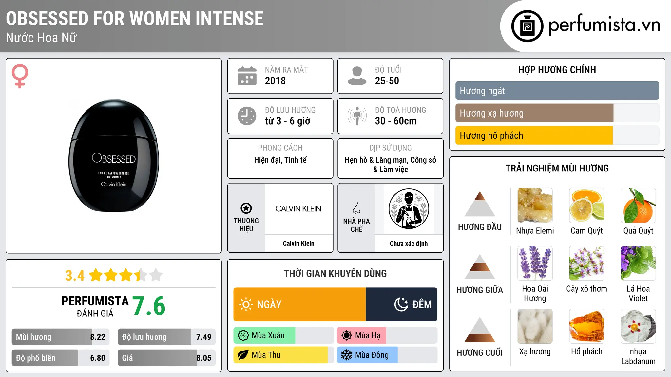Screen dimensions: 671x377
Task: Click the Hương hổ phách accord bar
Action: 557,135
